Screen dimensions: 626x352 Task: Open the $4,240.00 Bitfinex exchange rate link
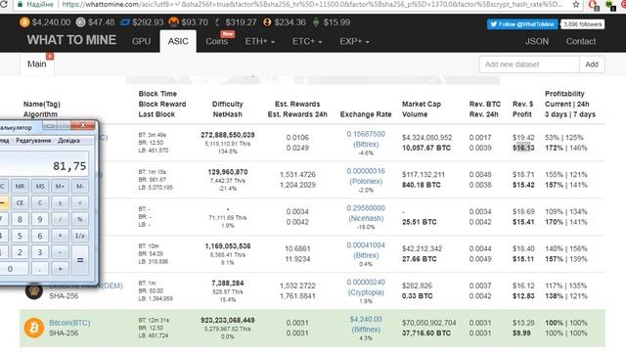(366, 325)
